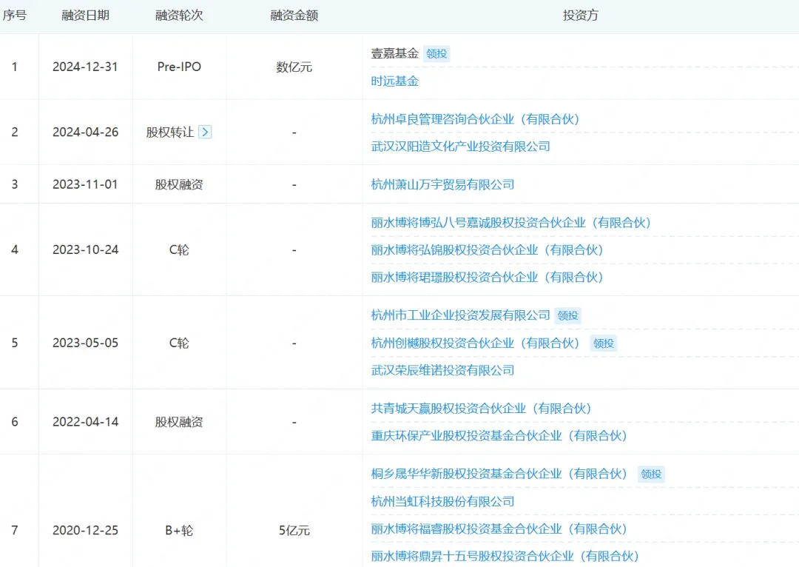
Task: Open 杭州市工业企业投资发展有限公司 link
Action: (461, 315)
